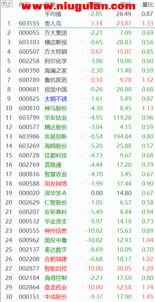Click the average price 26.49
The width and height of the screenshot is (155, 302).
(124, 14)
